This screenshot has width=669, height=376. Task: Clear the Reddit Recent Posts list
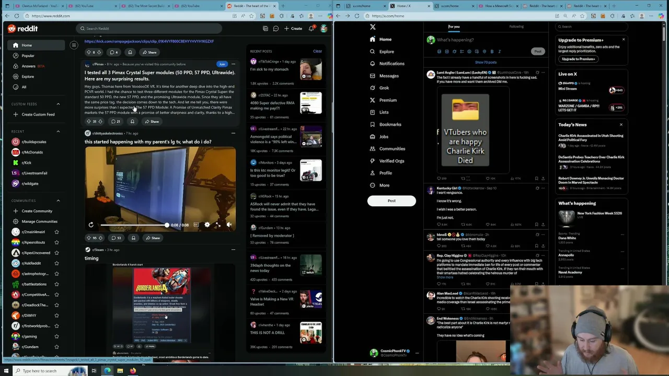[317, 51]
